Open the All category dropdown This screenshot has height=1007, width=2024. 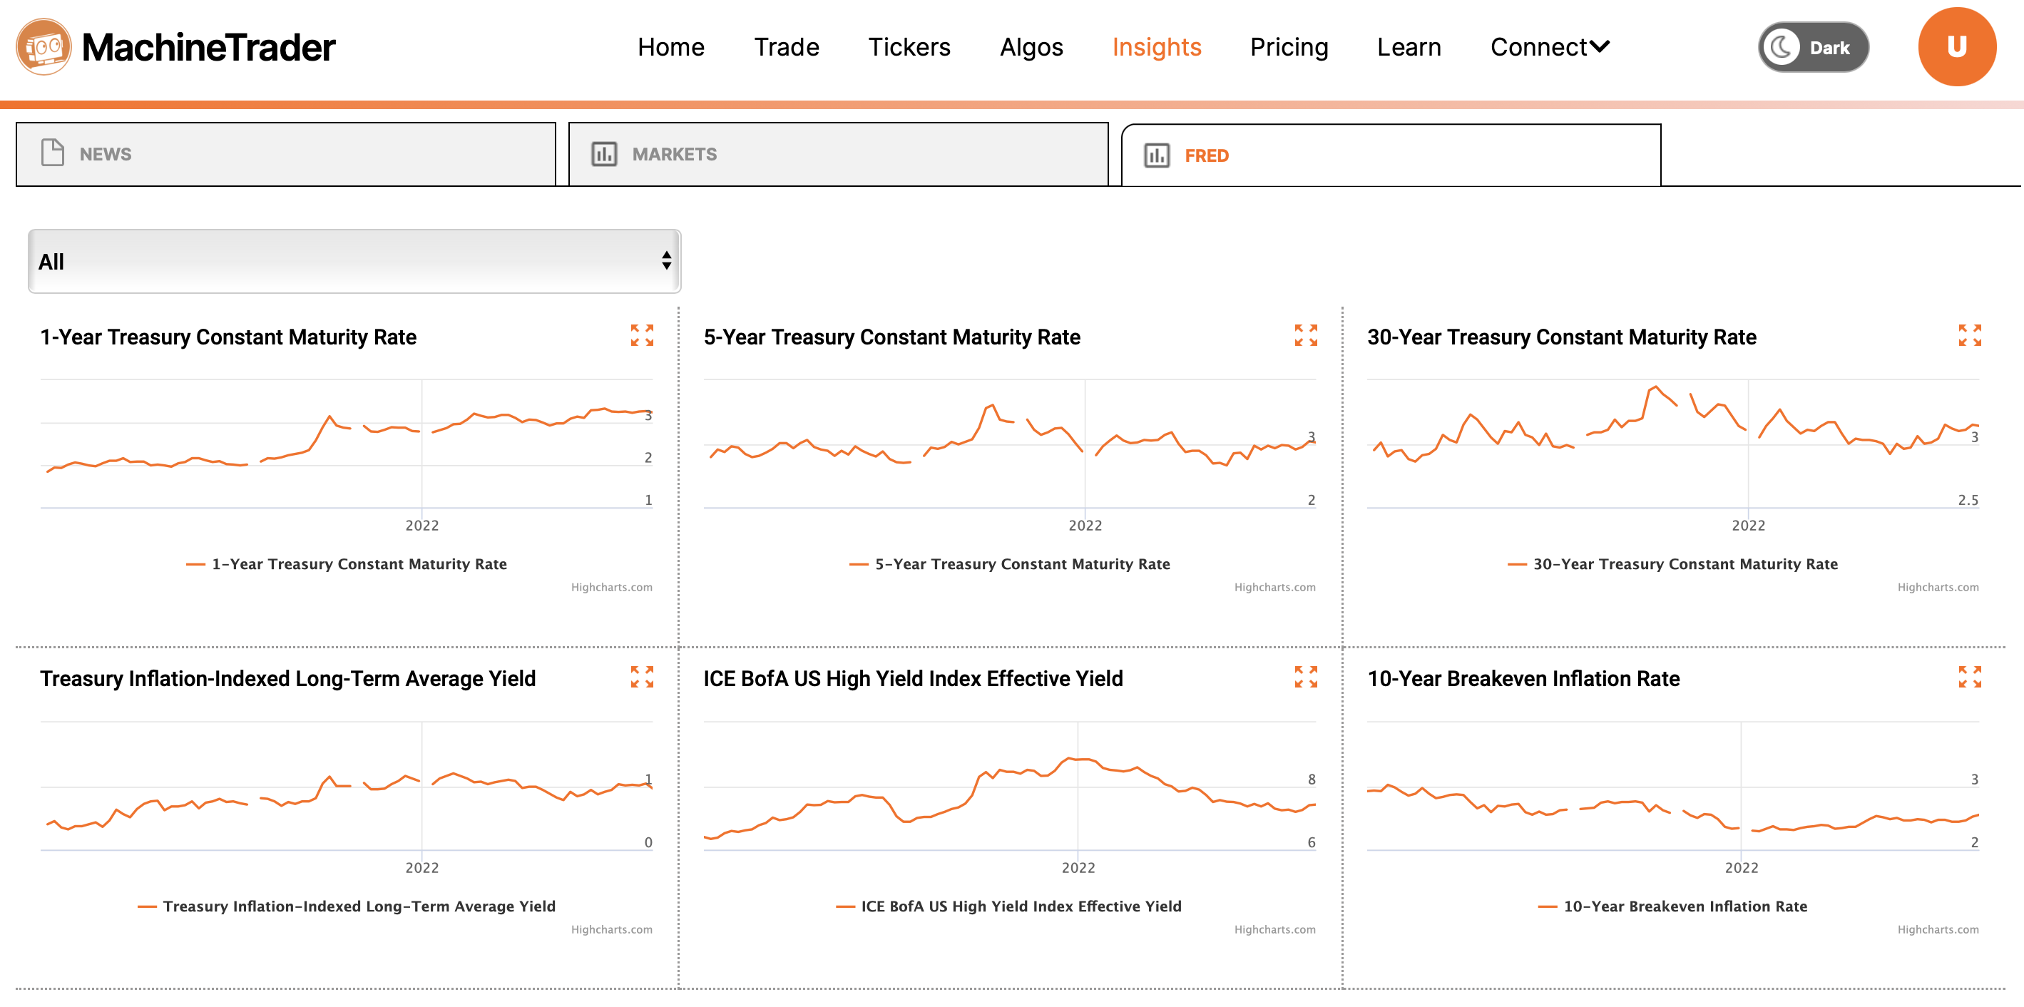tap(354, 262)
